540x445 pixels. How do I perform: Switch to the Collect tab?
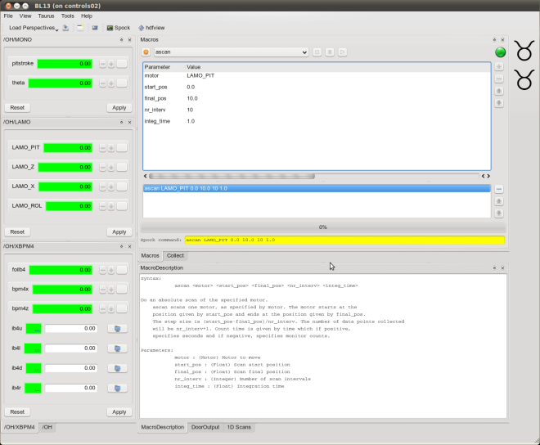[175, 255]
